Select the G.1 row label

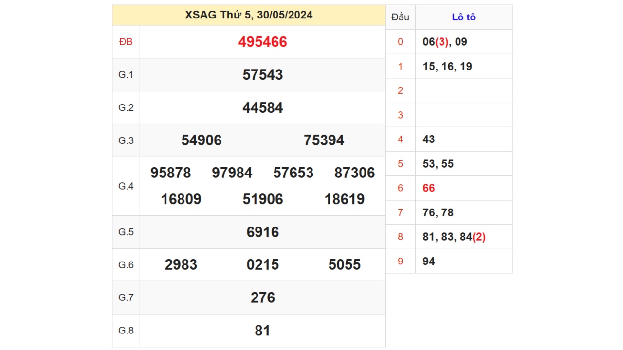126,75
